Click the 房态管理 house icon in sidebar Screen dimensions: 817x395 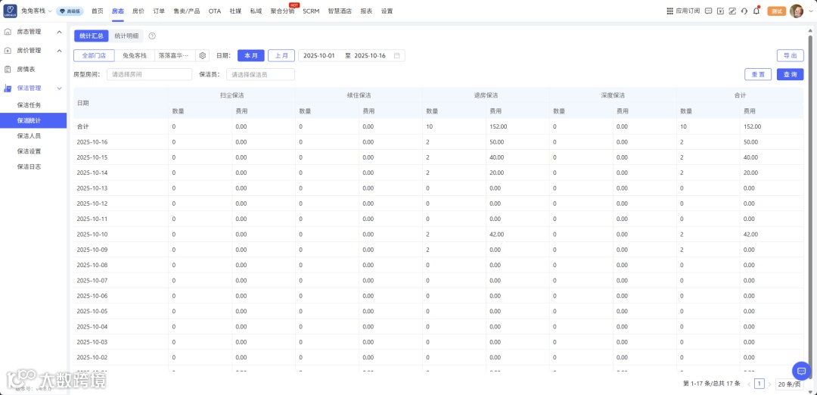8,32
